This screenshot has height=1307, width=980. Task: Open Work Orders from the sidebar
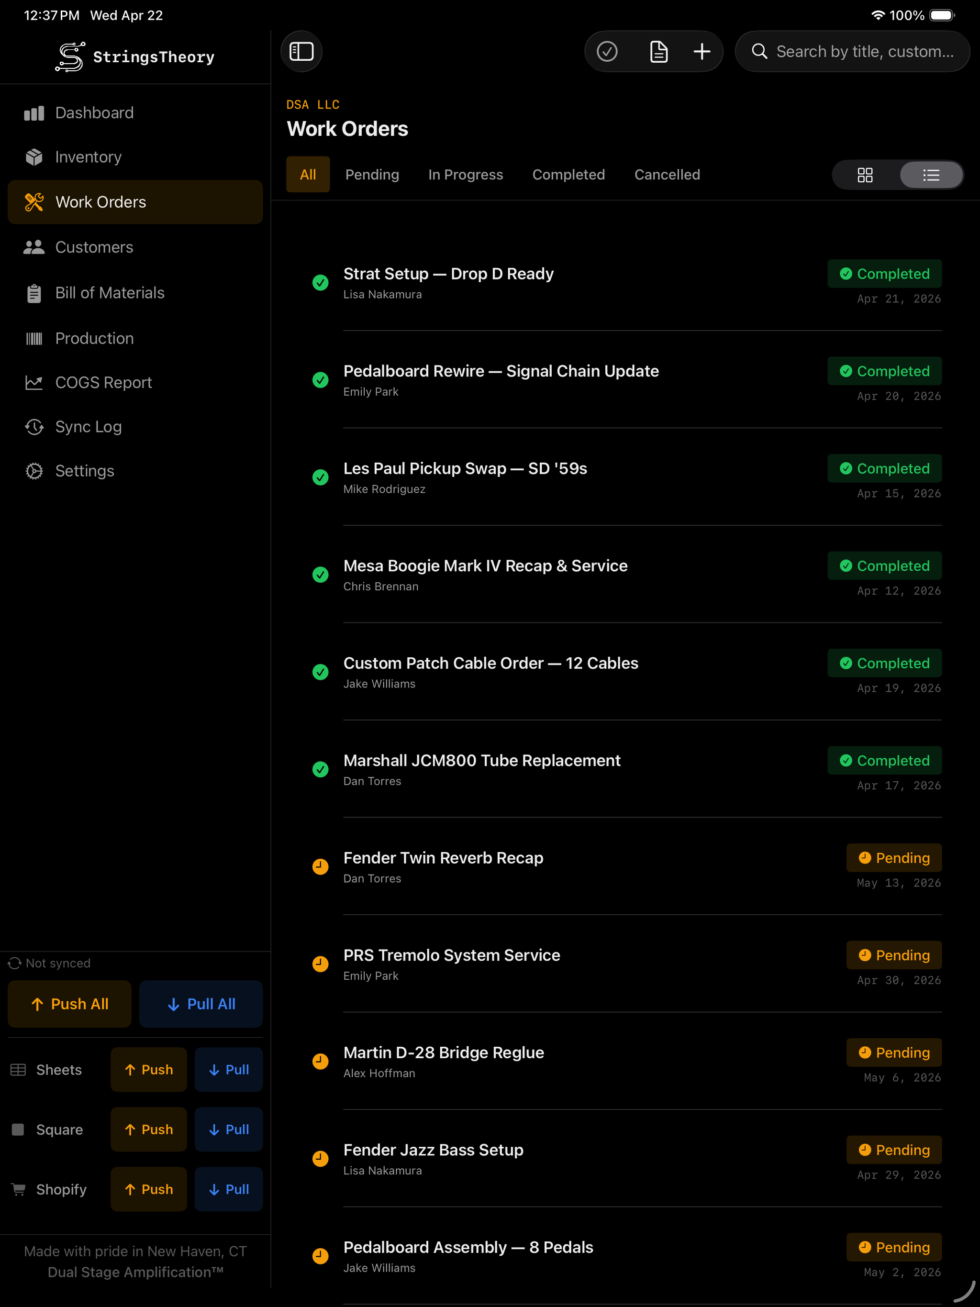(100, 201)
